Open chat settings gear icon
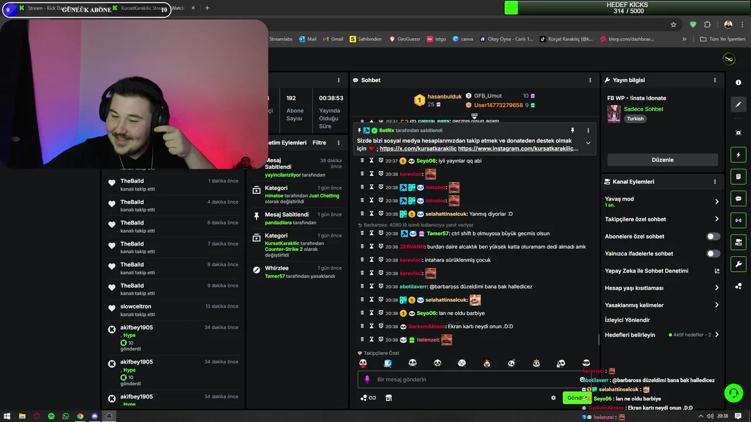The image size is (751, 422). 553,398
